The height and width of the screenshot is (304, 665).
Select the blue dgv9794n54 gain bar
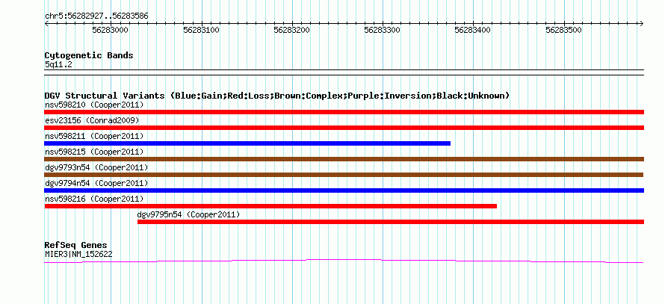pyautogui.click(x=344, y=190)
